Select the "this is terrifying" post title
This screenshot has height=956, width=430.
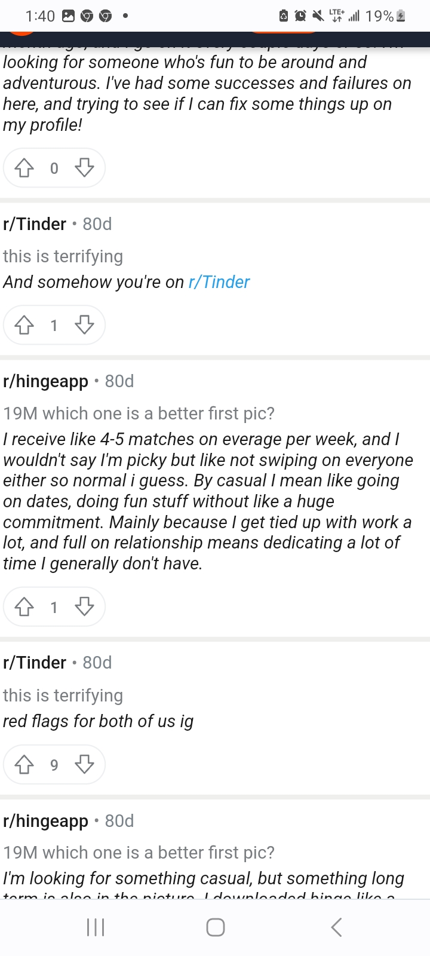[x=63, y=256]
